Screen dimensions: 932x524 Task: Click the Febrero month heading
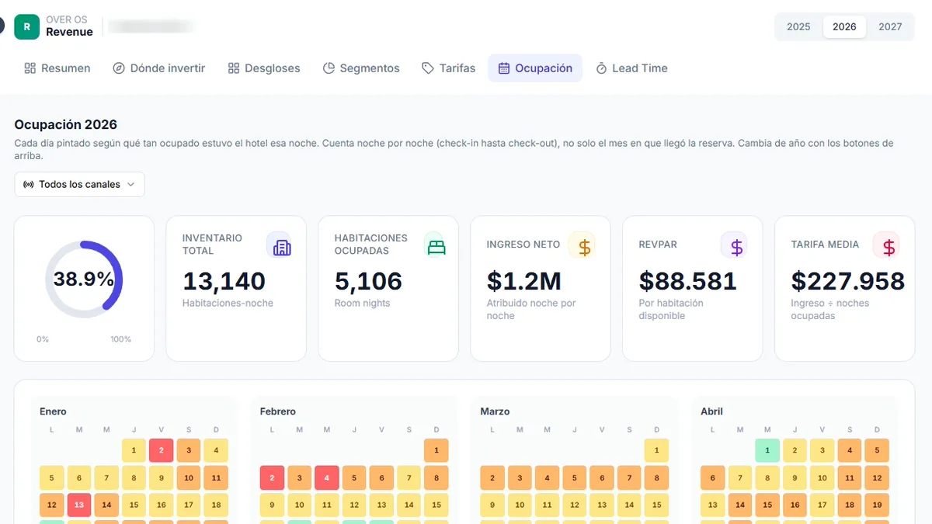[x=277, y=411]
